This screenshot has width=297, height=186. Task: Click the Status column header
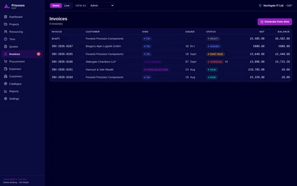211,32
